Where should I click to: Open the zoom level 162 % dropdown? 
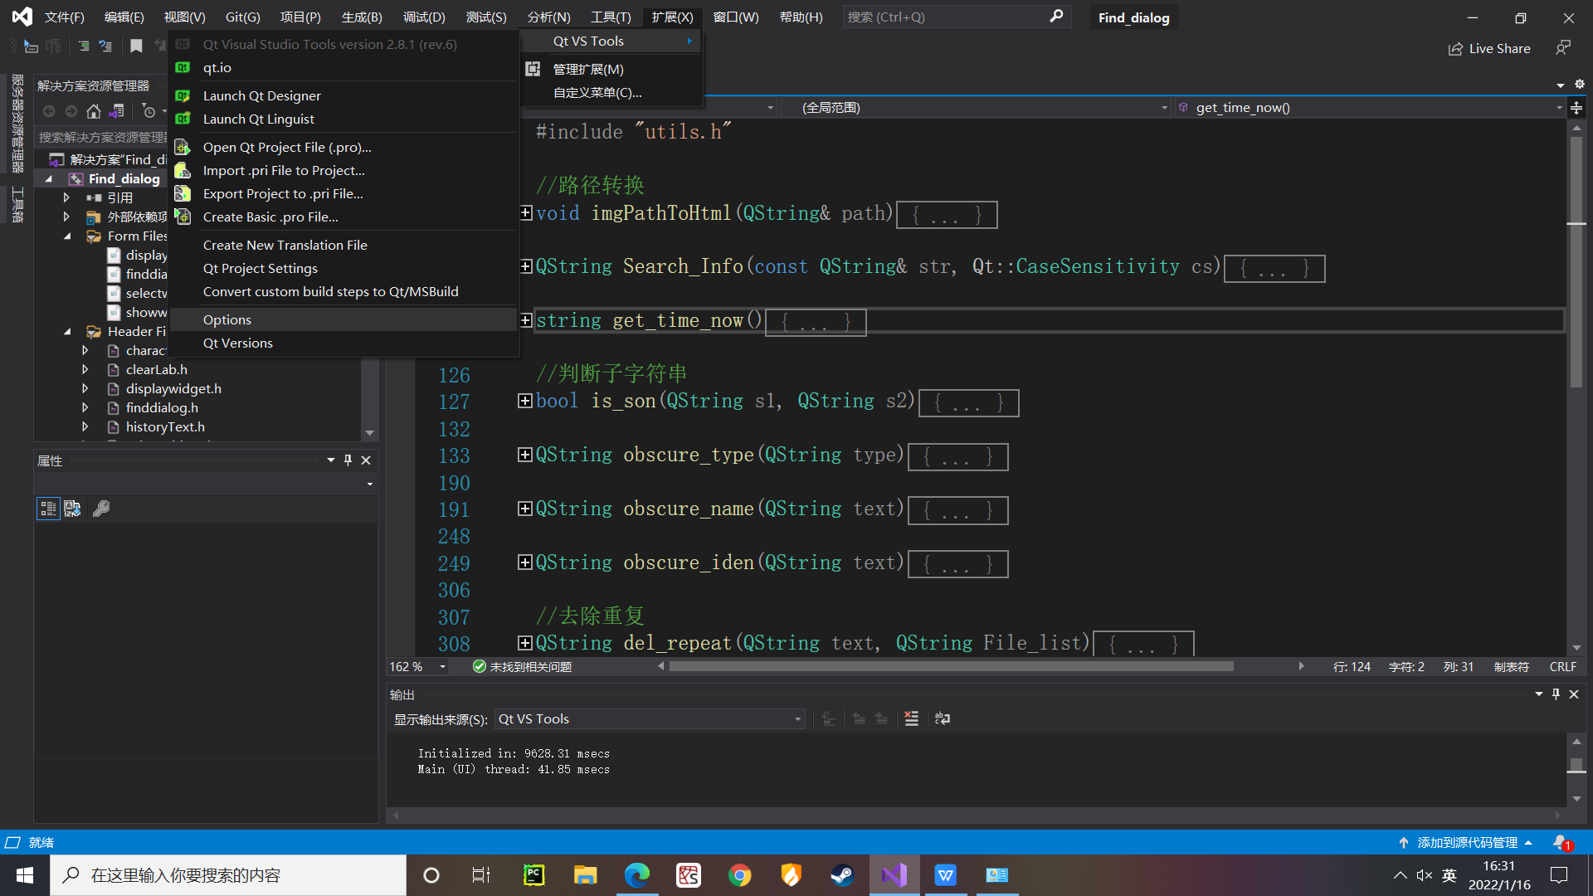coord(442,667)
